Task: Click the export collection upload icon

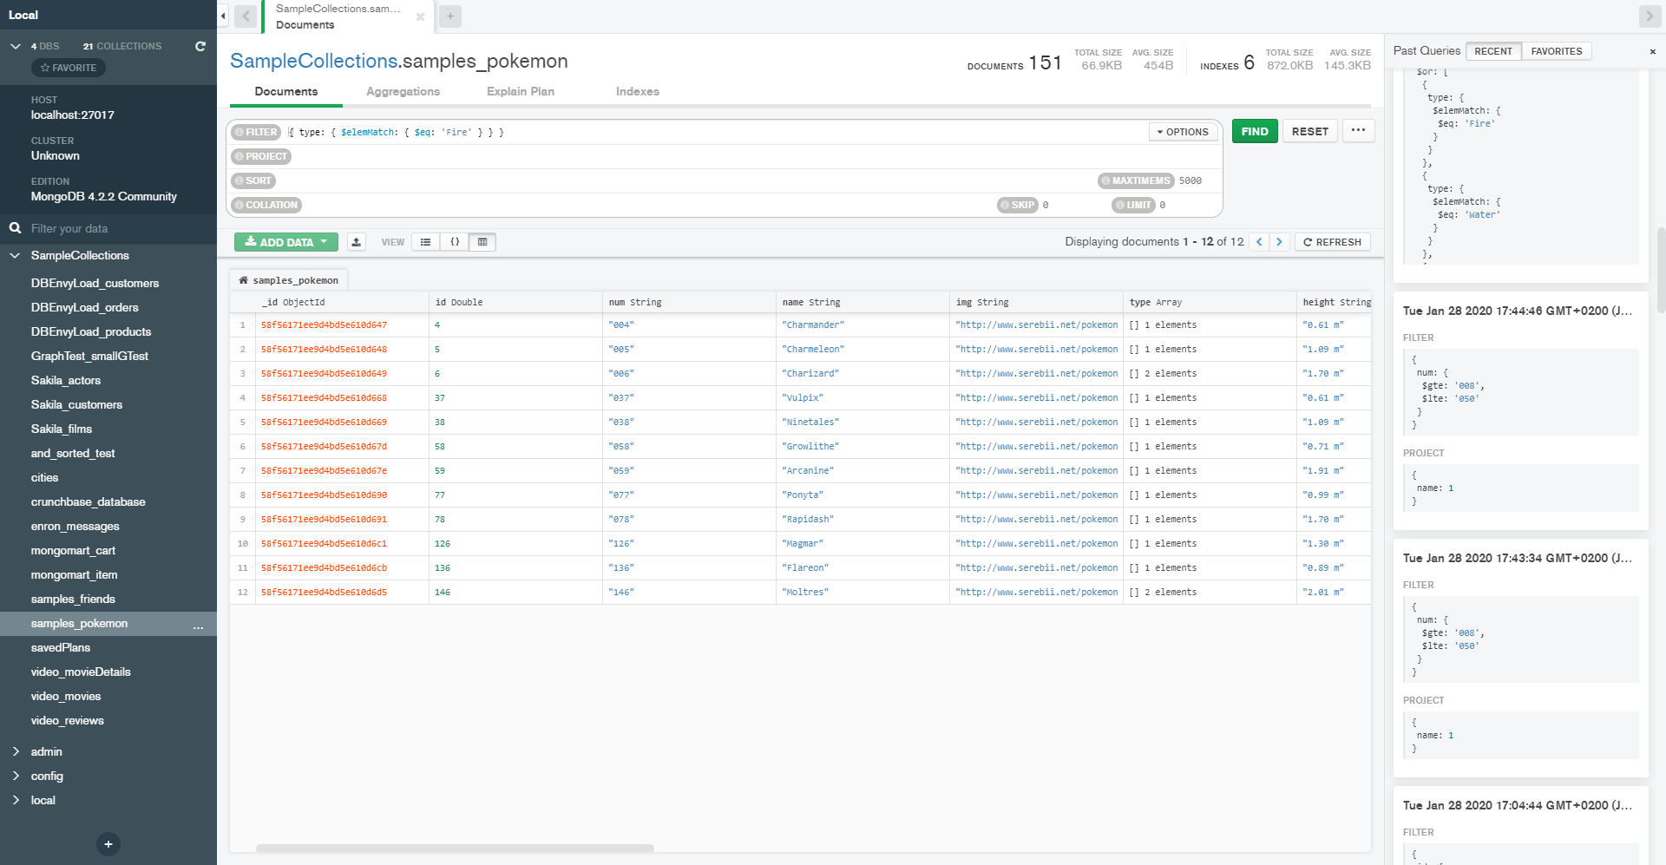Action: [356, 242]
